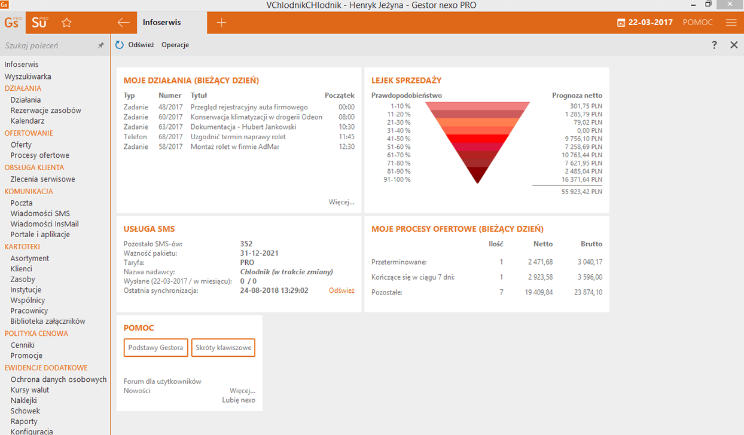This screenshot has height=435, width=744.
Task: Open the hamburger menu icon
Action: coord(731,23)
